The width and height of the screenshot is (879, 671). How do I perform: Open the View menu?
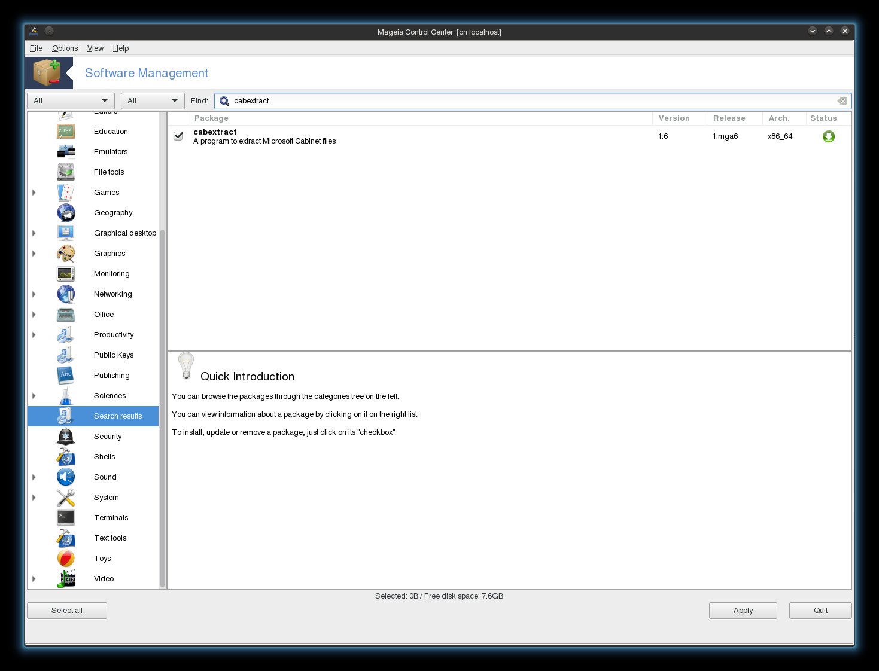pos(95,48)
